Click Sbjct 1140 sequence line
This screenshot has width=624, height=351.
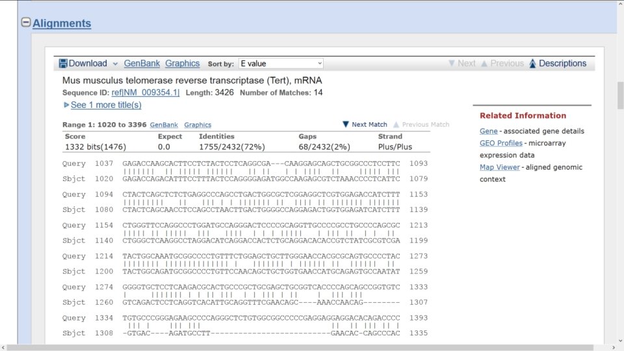[245, 240]
